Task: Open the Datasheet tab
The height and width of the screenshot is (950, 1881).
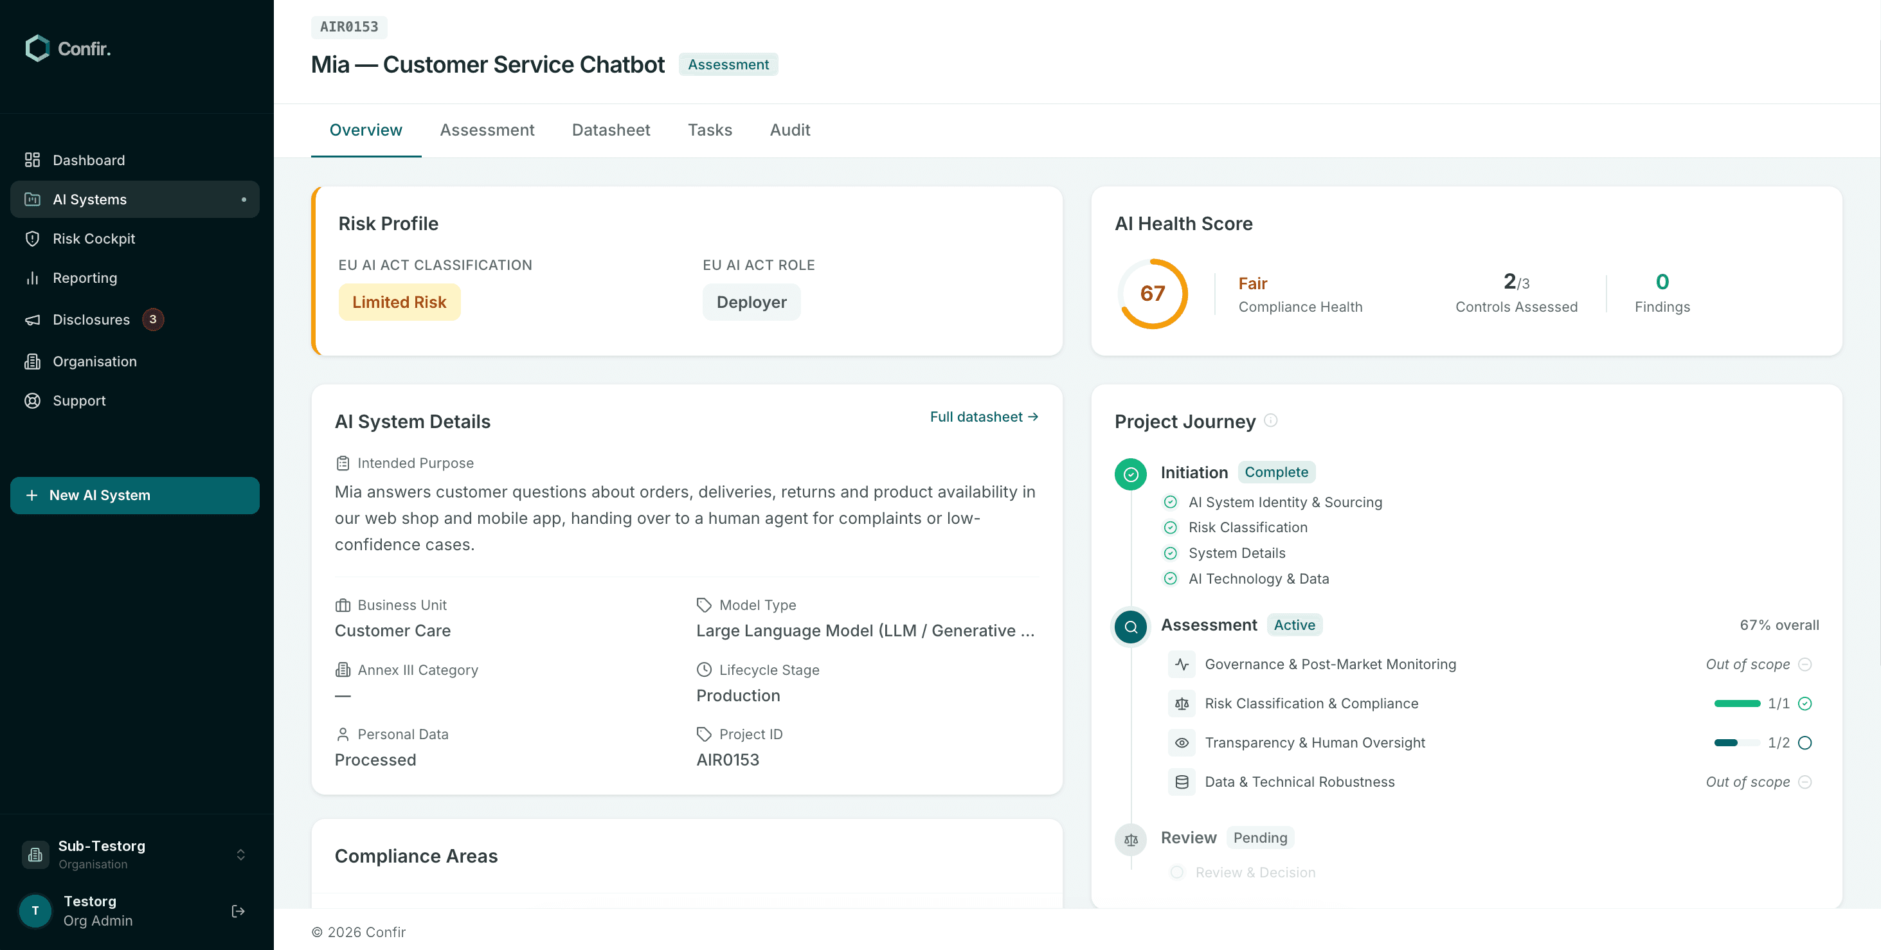Action: [611, 130]
